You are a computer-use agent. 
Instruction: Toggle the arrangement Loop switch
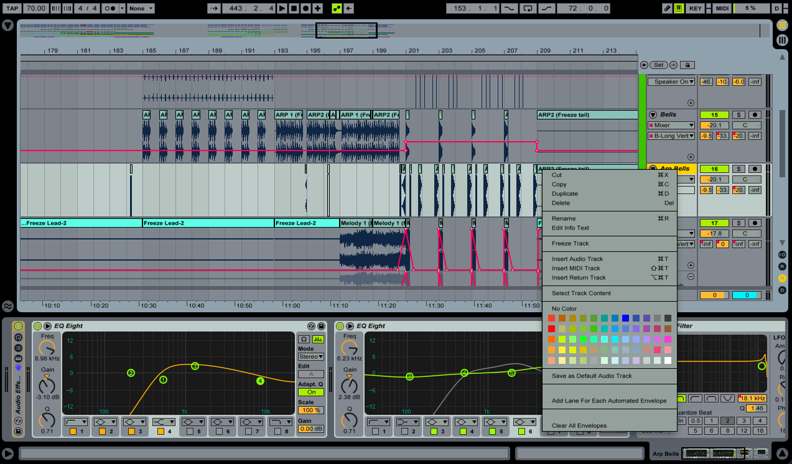click(528, 8)
